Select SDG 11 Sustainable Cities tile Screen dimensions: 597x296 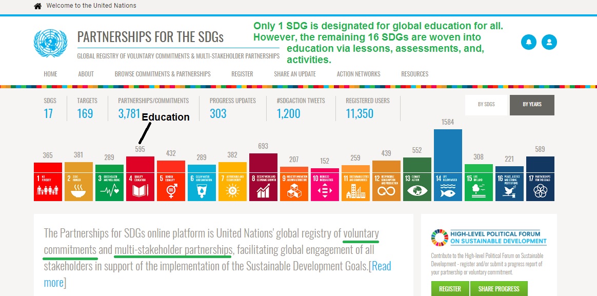(x=355, y=186)
